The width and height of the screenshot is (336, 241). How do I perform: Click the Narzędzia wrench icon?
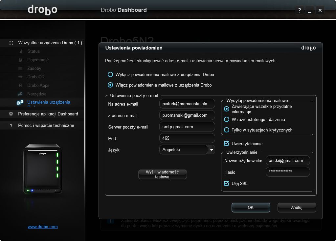point(20,94)
